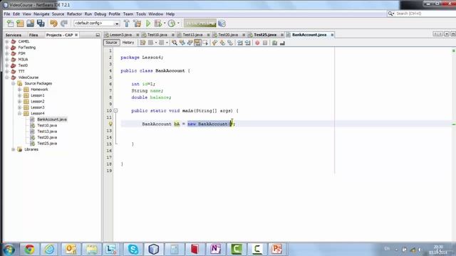Open the Debug Project dropdown arrow

165,23
